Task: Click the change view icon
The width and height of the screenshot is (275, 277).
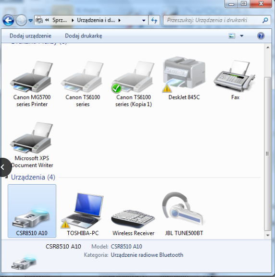Action: (x=232, y=36)
